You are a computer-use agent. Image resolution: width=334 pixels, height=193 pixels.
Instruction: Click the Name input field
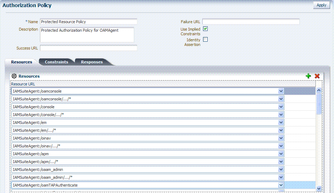pyautogui.click(x=88, y=22)
